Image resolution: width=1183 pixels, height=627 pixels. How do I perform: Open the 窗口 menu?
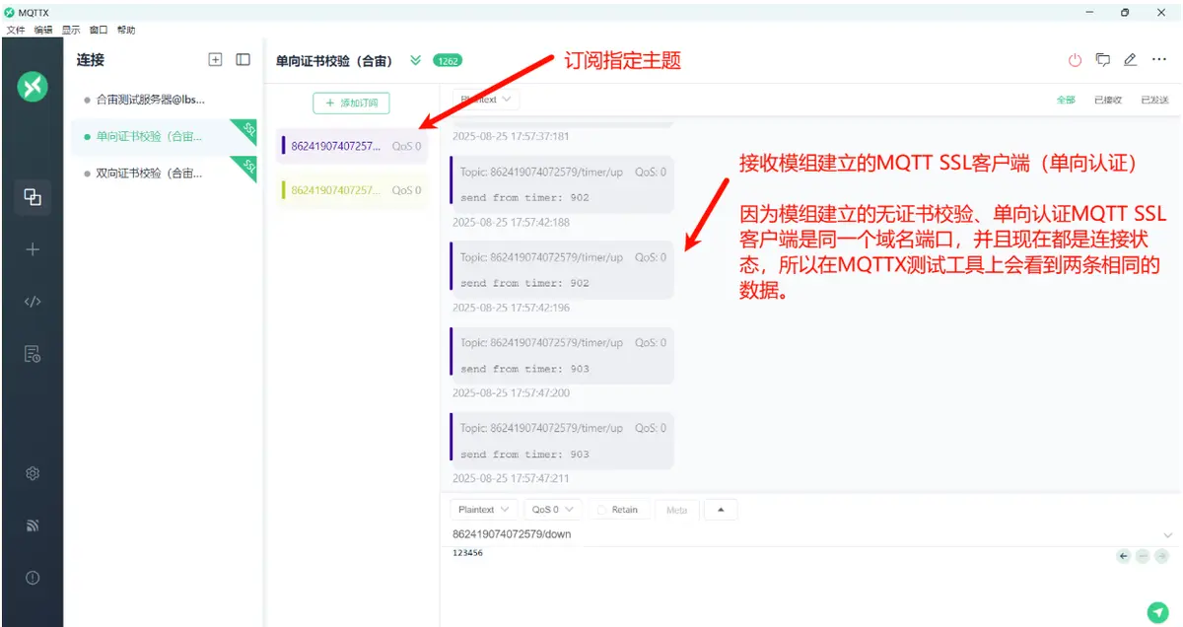coord(99,30)
